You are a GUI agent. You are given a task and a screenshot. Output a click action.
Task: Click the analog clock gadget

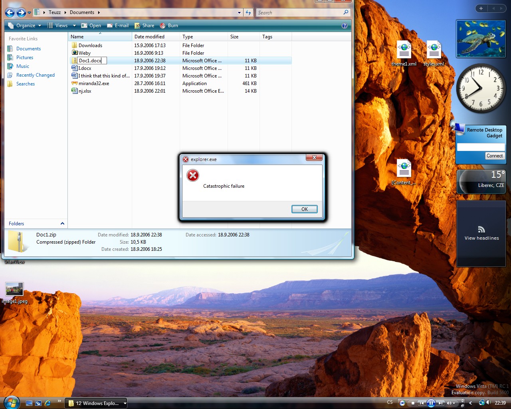[x=481, y=88]
